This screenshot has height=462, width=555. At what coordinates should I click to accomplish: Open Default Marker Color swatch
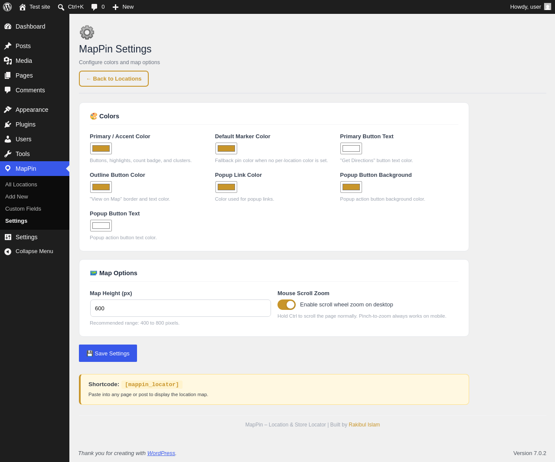226,149
